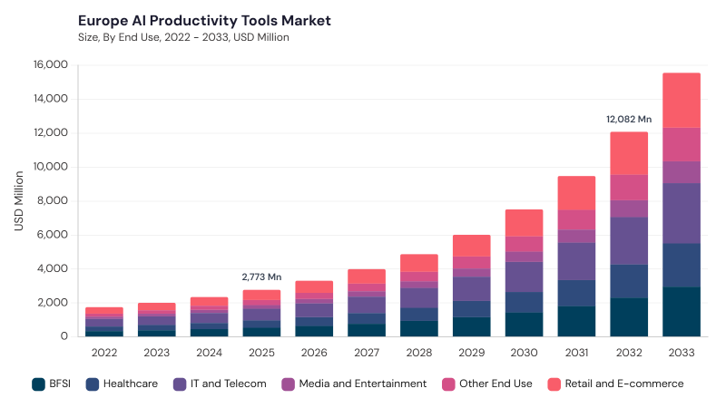The height and width of the screenshot is (408, 726).
Task: Click the Retail and E-commerce segment of 2033 bar
Action: coord(682,101)
